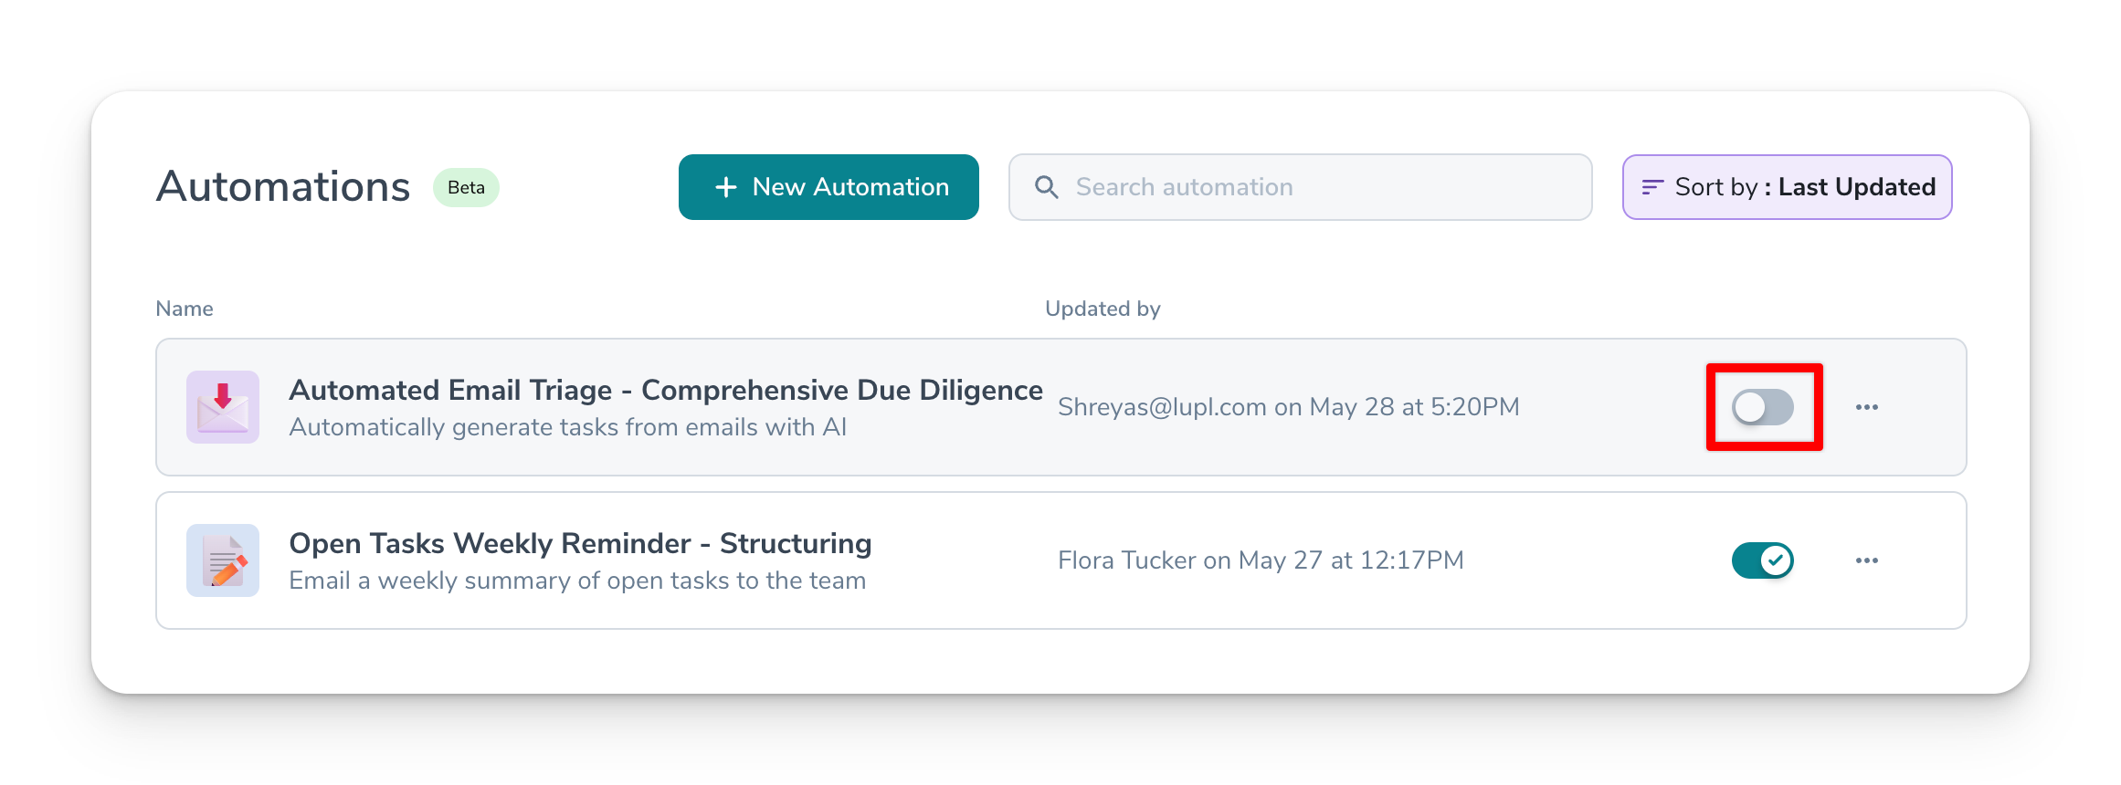Click the Shreyas@lupl.com updated-by text
2121x785 pixels.
pyautogui.click(x=1288, y=407)
